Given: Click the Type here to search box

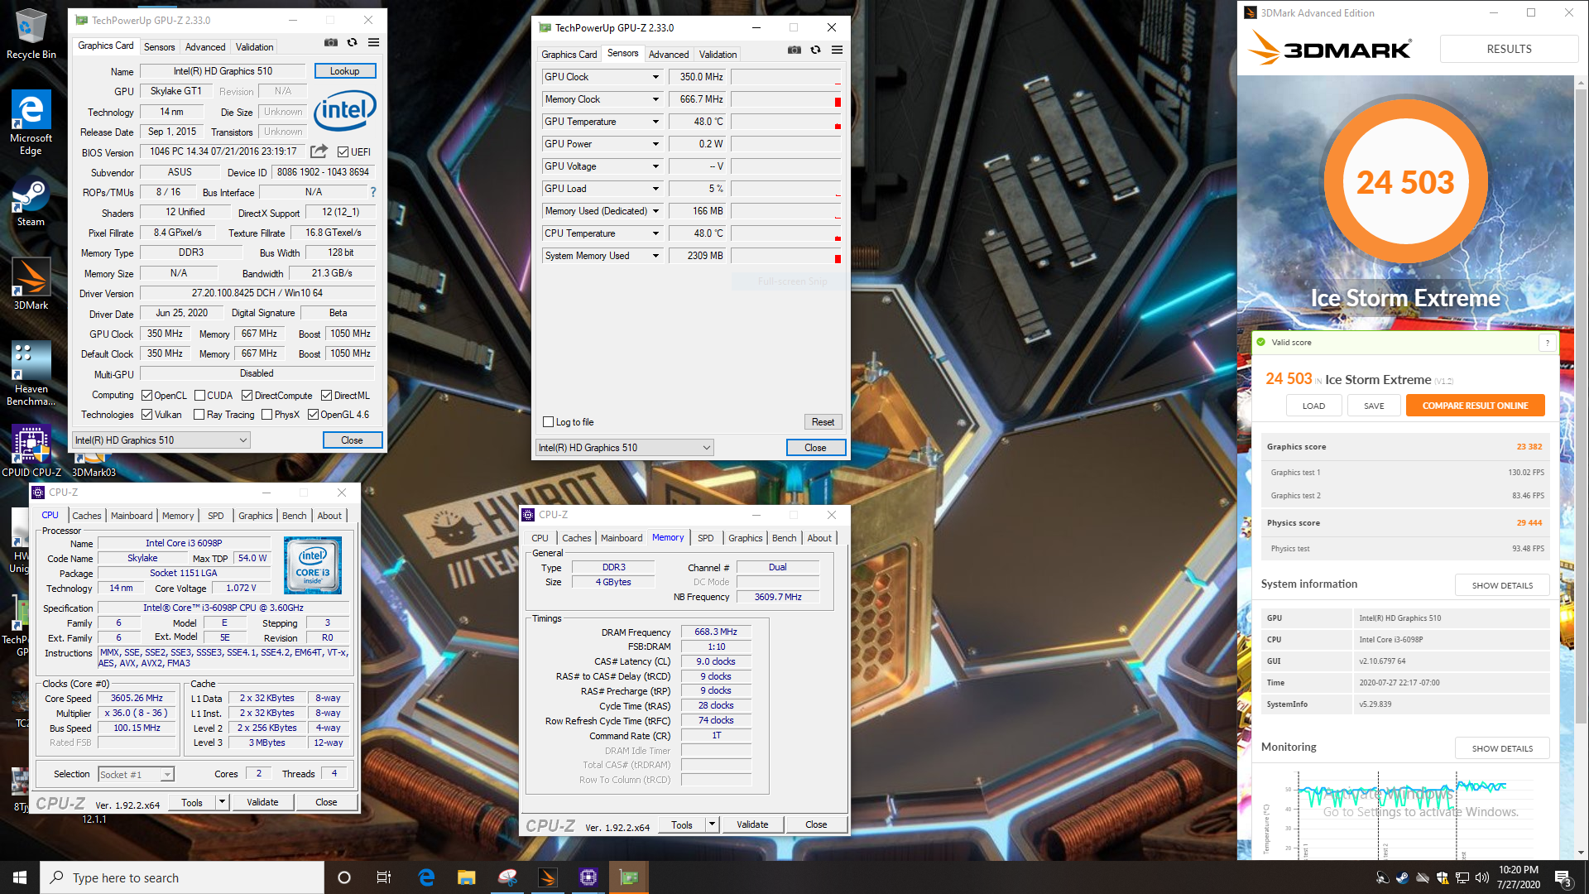Looking at the screenshot, I should [182, 877].
